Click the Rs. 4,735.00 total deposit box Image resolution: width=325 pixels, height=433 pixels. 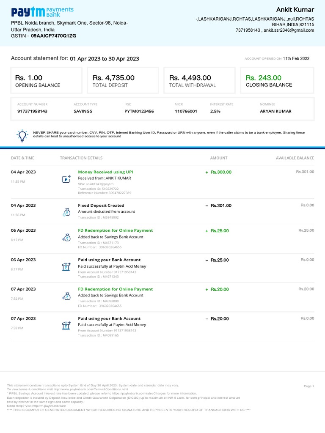[124, 80]
